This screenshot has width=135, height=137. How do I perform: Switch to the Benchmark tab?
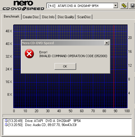pyautogui.click(x=12, y=16)
